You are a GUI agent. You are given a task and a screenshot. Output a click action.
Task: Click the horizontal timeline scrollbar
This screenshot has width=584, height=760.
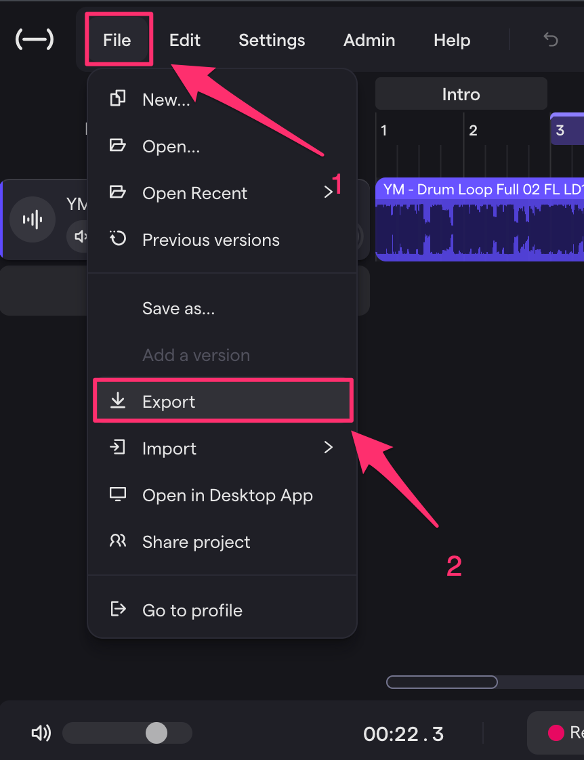pyautogui.click(x=442, y=682)
